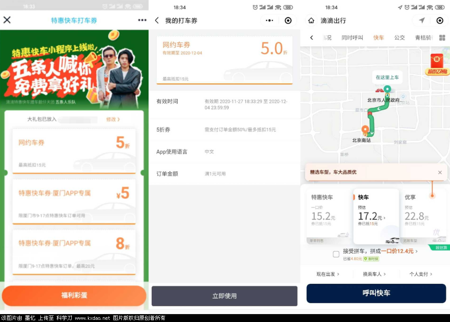Open the red envelope 超百亿补贴 promotion

[x=437, y=65]
